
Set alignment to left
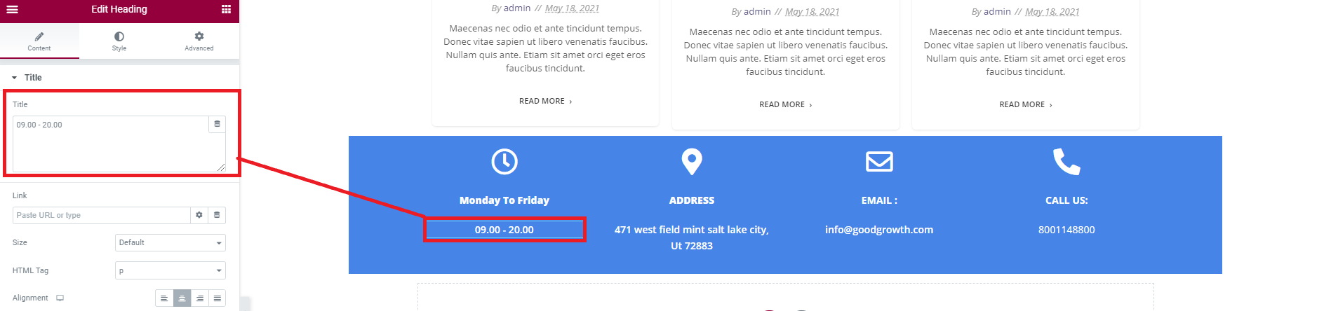[x=164, y=298]
